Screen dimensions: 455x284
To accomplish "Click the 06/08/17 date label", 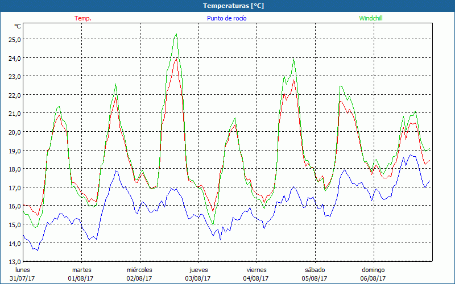I will [x=373, y=278].
